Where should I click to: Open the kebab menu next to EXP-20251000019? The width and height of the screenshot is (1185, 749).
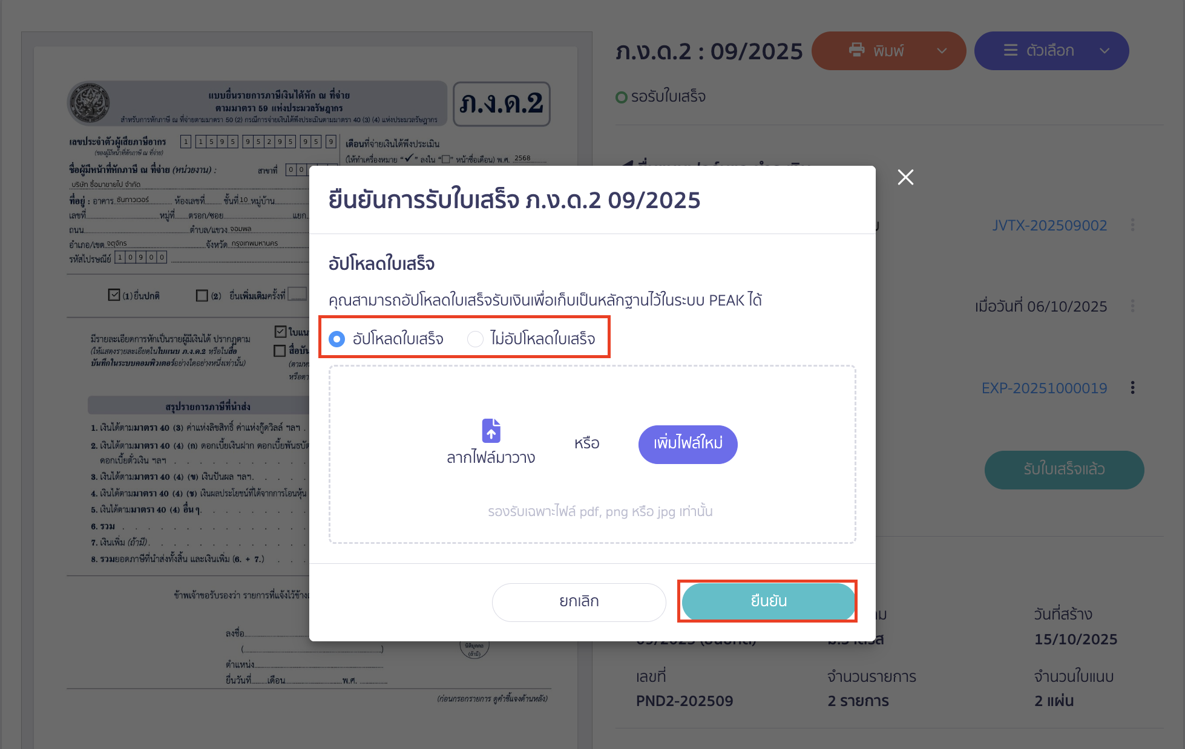click(x=1133, y=387)
